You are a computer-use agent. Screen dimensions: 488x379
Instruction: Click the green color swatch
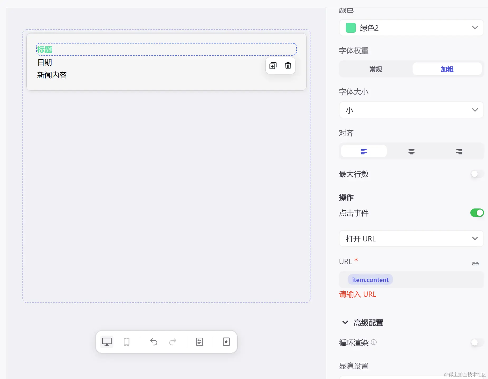(350, 28)
